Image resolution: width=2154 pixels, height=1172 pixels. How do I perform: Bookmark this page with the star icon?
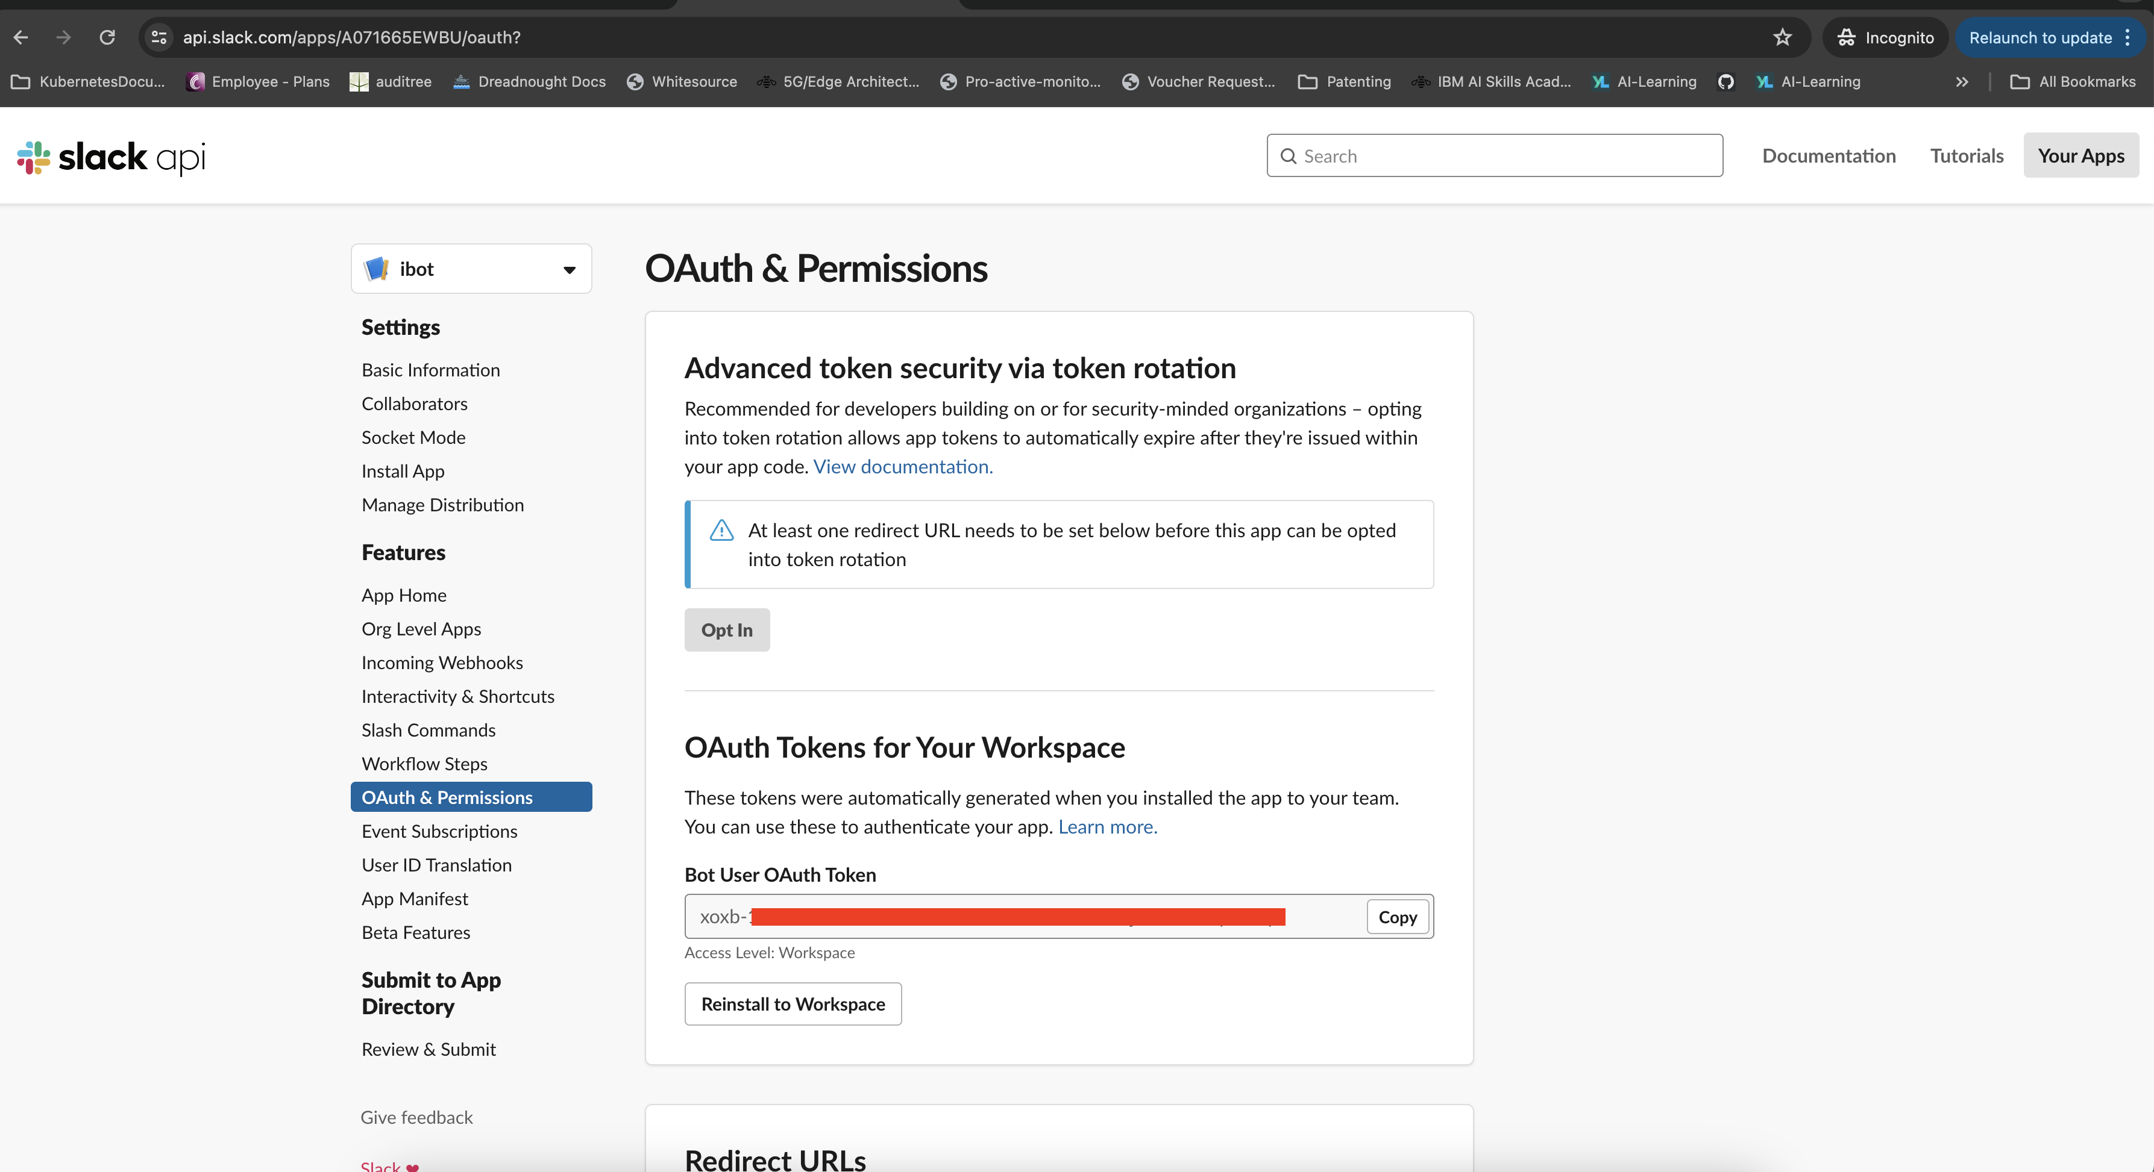click(1782, 37)
